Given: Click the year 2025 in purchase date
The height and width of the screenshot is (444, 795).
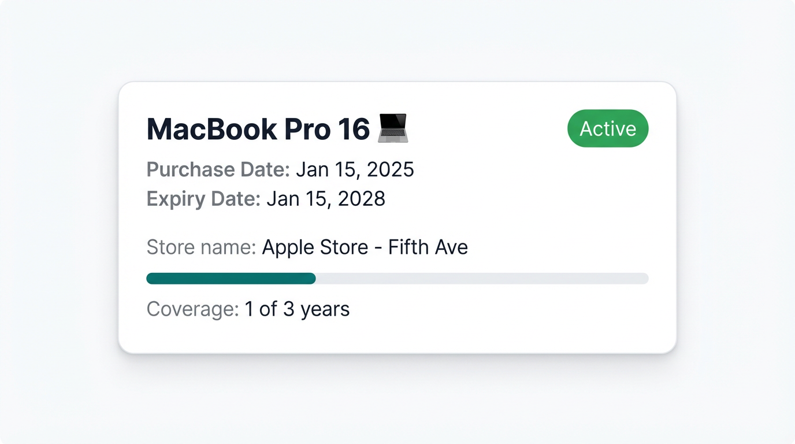Looking at the screenshot, I should [x=391, y=169].
